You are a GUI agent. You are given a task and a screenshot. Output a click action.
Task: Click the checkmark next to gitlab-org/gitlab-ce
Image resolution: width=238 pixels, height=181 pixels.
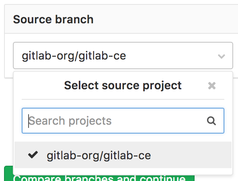tap(33, 155)
